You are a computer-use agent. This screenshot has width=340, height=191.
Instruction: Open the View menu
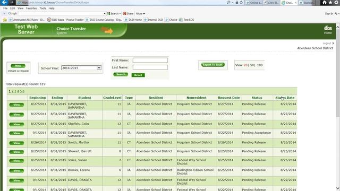[20, 8]
